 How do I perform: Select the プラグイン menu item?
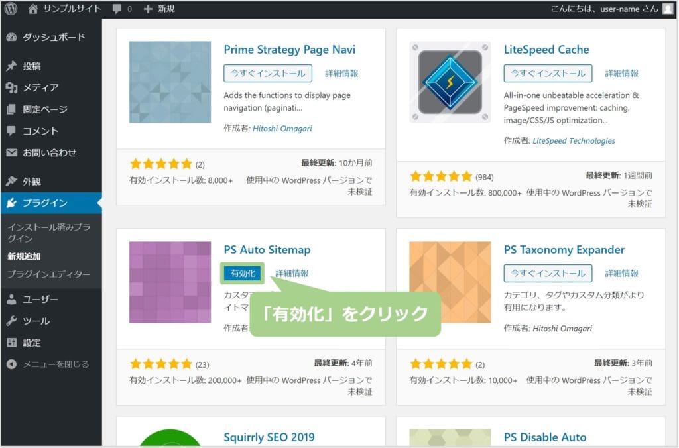click(51, 203)
